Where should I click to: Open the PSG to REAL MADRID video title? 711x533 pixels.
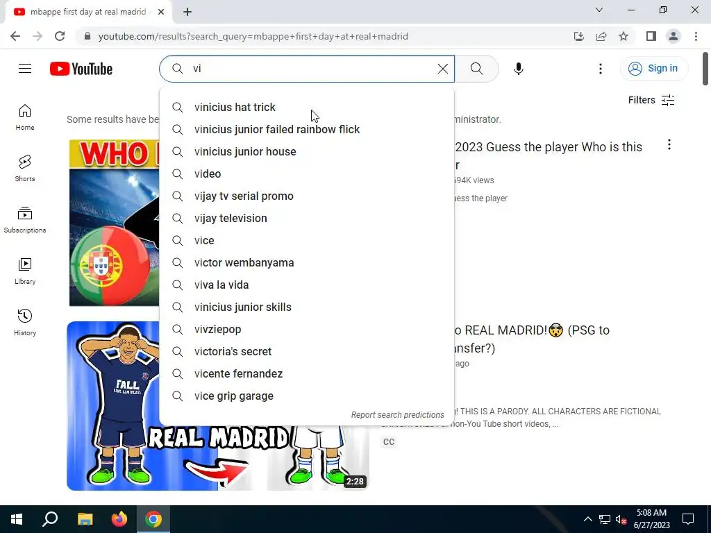point(532,339)
